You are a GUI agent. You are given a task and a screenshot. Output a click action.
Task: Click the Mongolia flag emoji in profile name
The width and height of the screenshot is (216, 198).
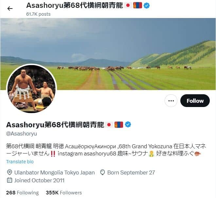click(x=119, y=125)
